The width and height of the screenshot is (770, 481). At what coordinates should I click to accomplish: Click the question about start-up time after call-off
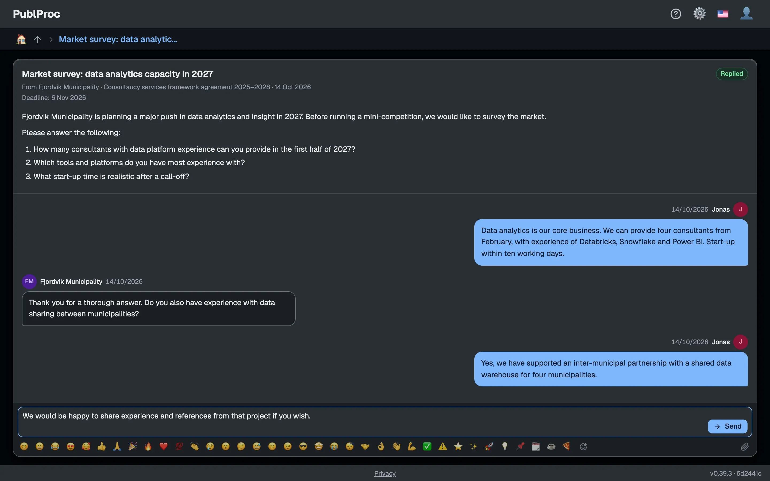(111, 177)
